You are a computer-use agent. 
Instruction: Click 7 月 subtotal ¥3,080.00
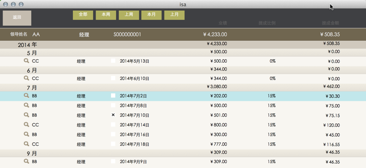tap(217, 86)
